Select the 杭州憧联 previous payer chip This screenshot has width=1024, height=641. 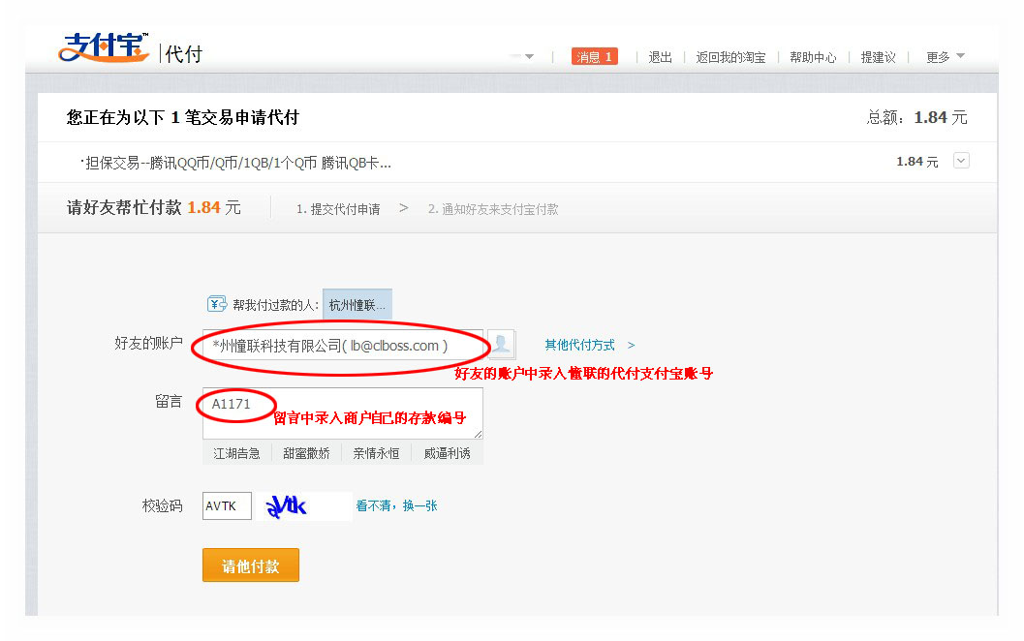[357, 305]
